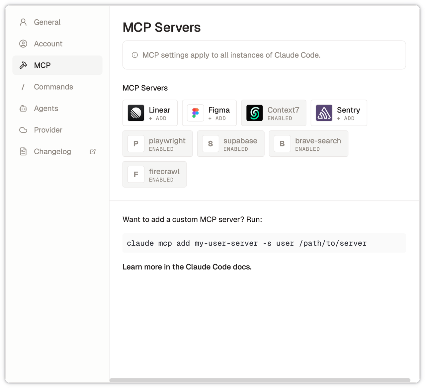Viewport: 425px width, 388px height.
Task: Click the brave-search B letter icon
Action: tap(282, 144)
